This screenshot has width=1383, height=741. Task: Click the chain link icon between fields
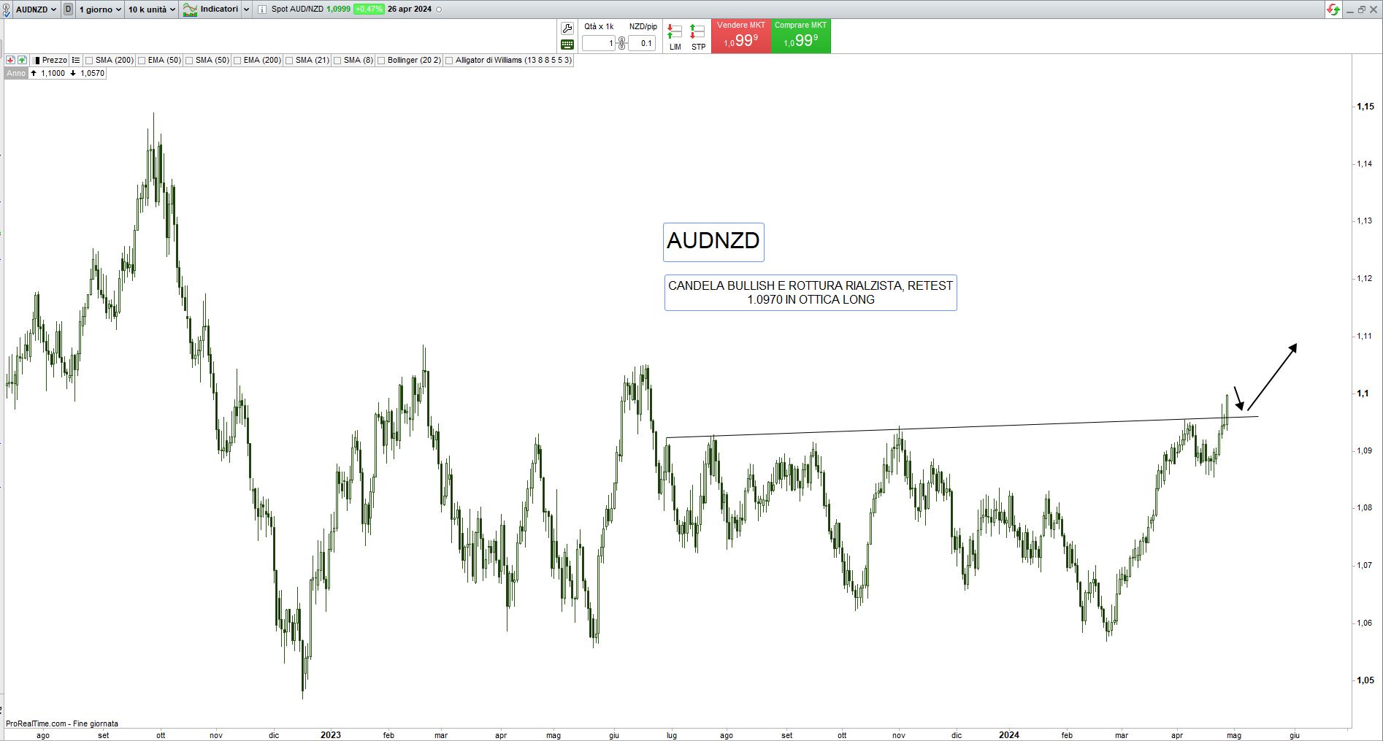621,43
